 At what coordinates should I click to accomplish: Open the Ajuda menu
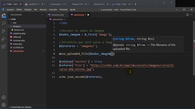(73, 9)
